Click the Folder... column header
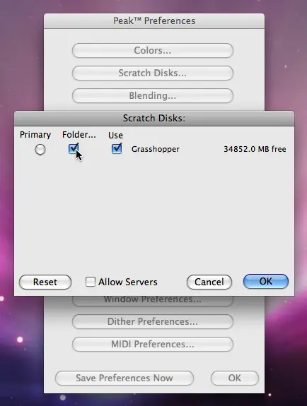The image size is (307, 406). (79, 135)
